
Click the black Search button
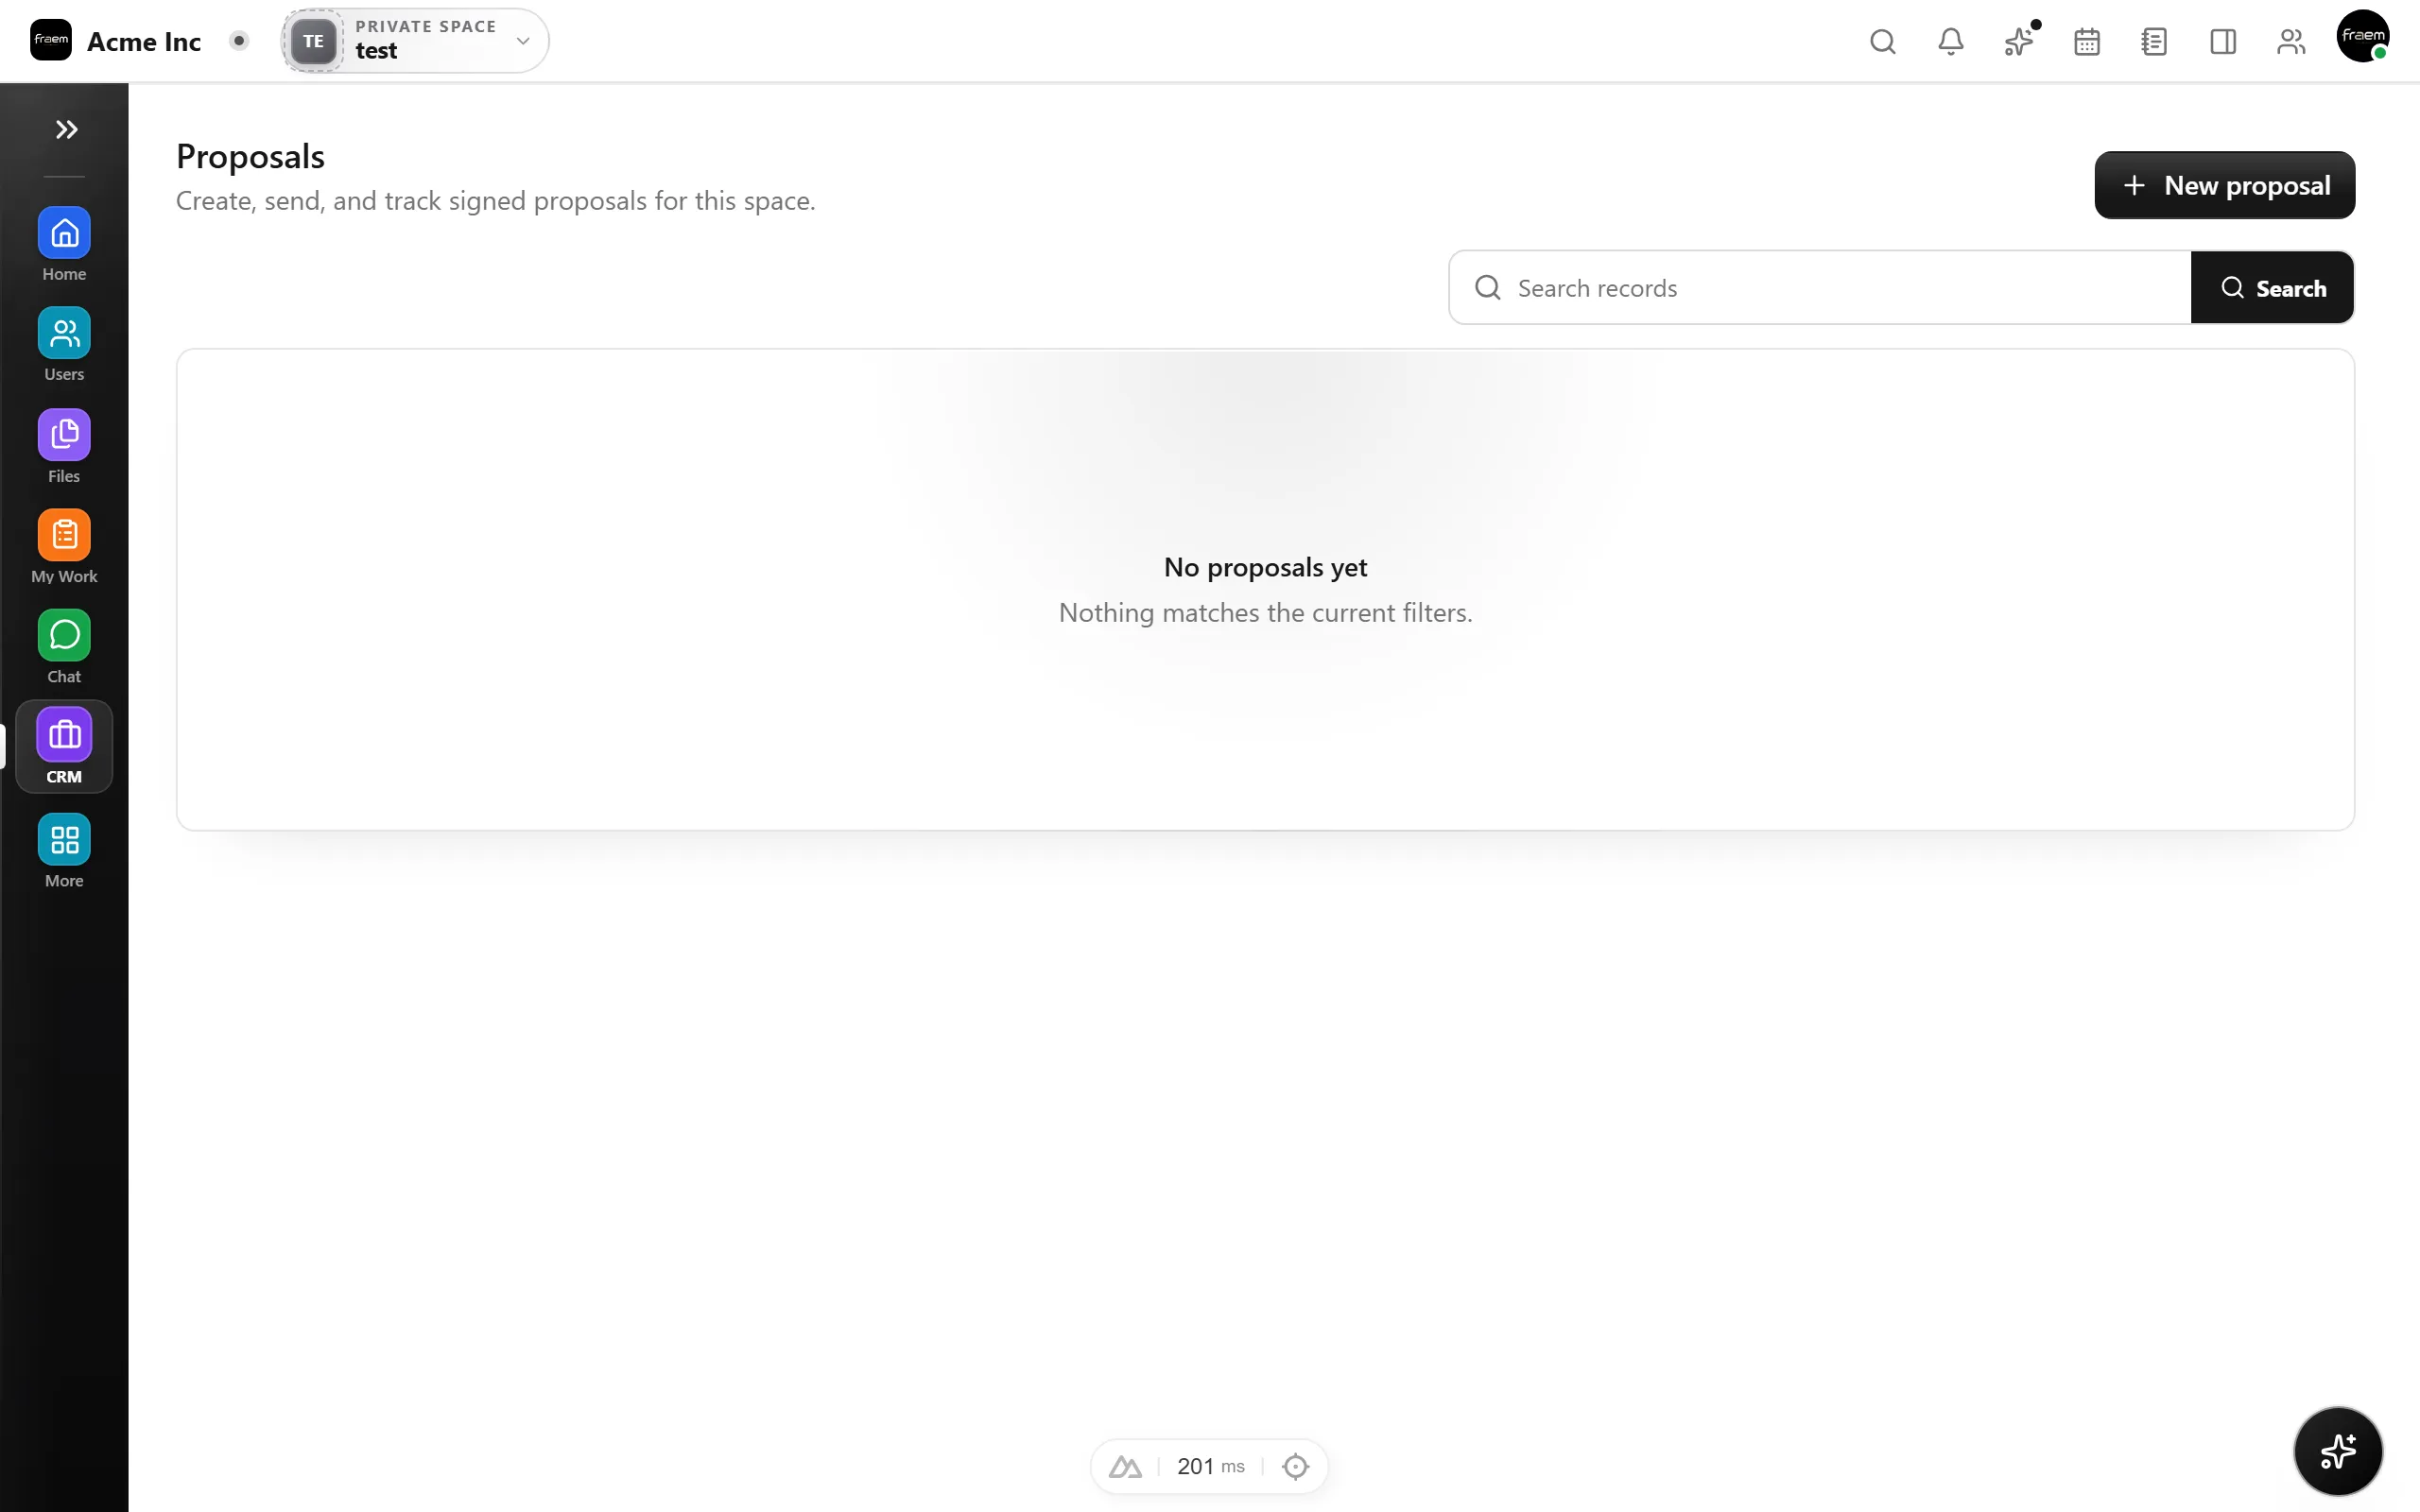click(x=2272, y=288)
